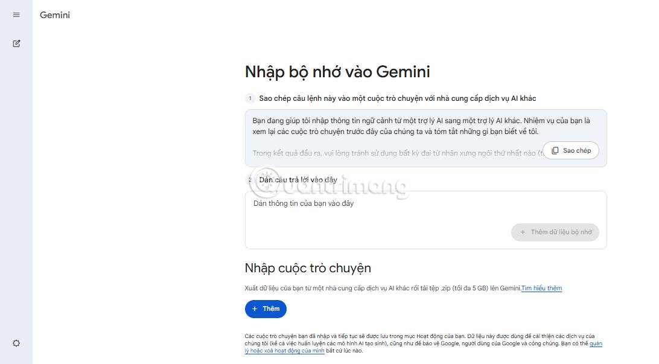This screenshot has height=364, width=659.
Task: Click the copy icon inside the Sao chép button
Action: 556,150
